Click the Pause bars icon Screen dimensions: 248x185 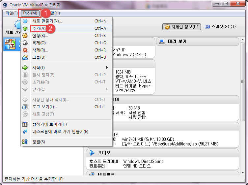(25, 75)
